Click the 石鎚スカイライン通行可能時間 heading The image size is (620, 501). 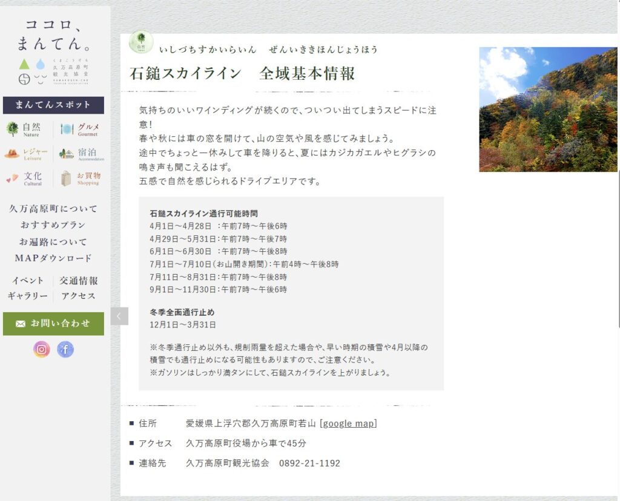[203, 214]
